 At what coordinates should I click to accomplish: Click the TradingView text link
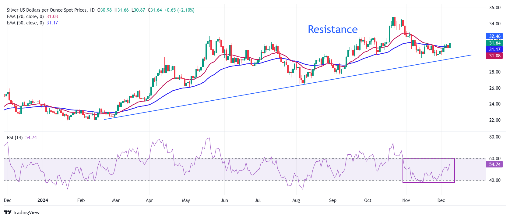(26, 213)
